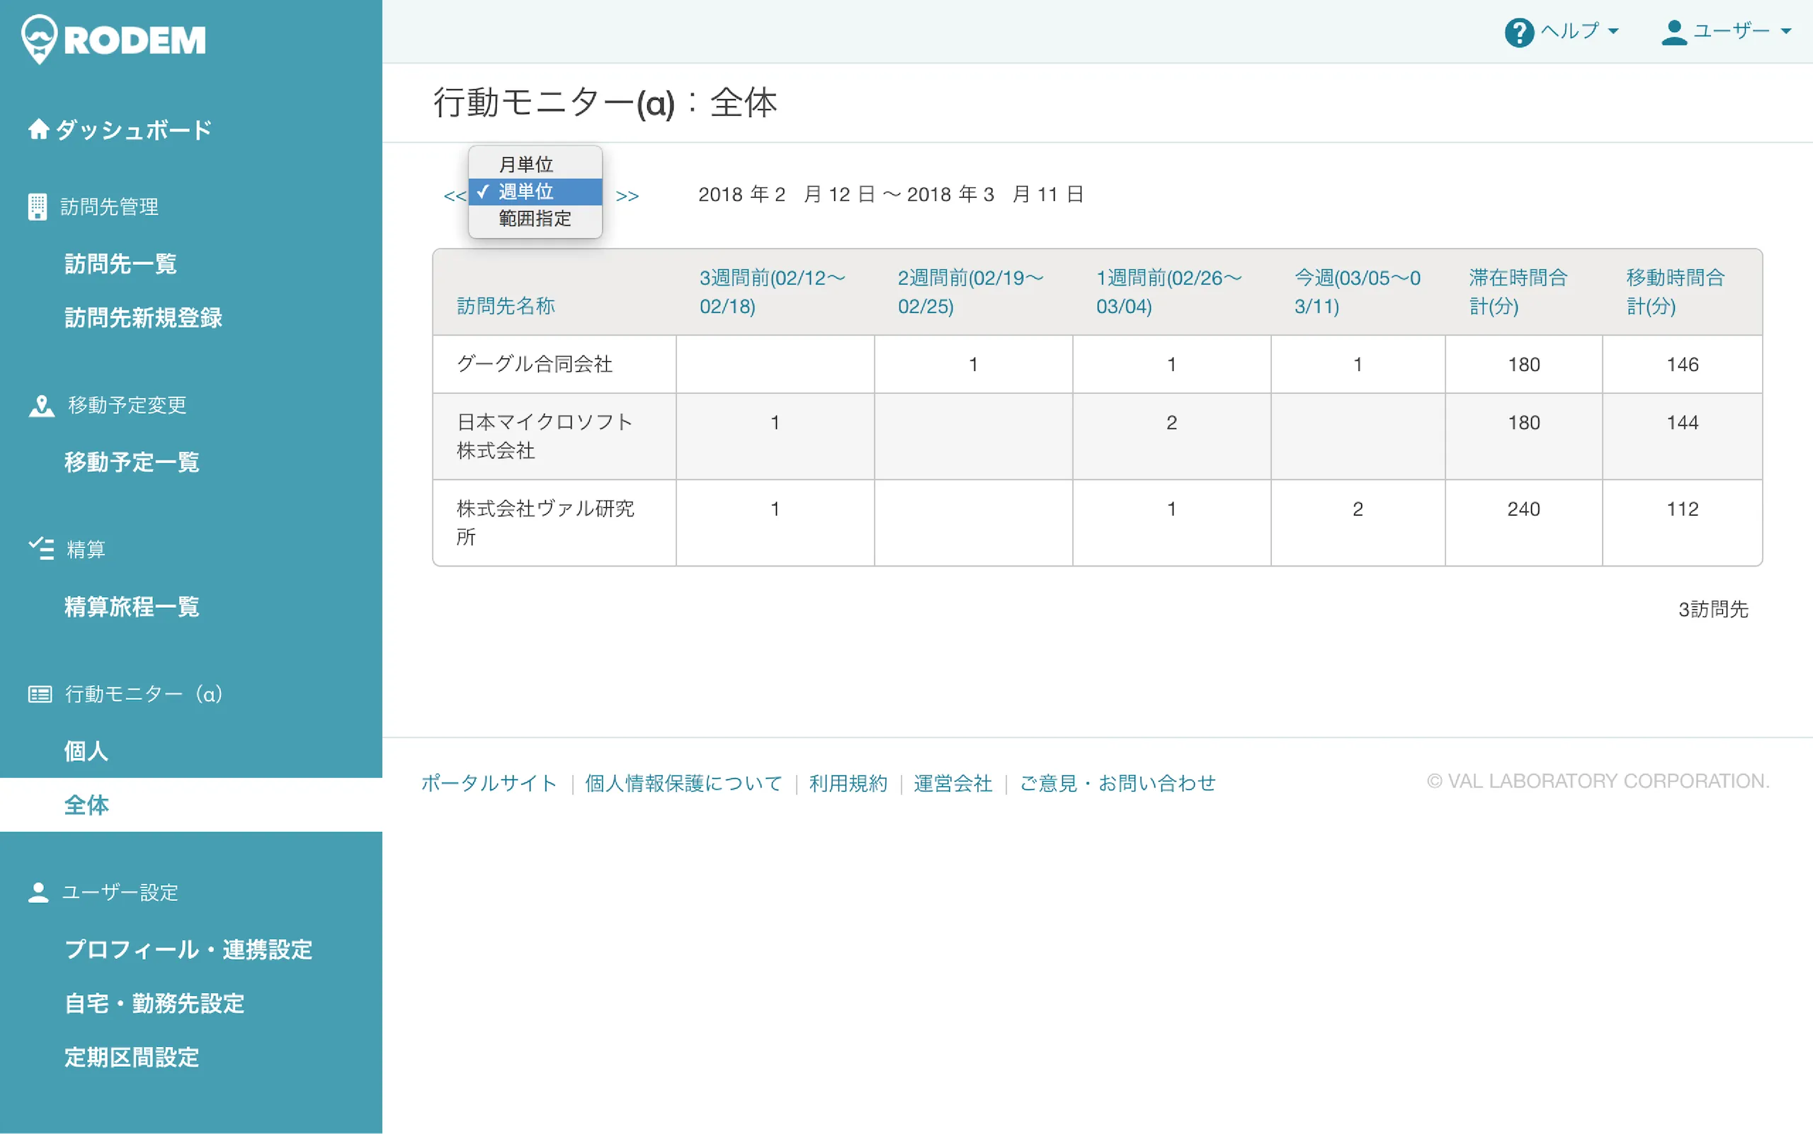Viewport: 1813px width, 1134px height.
Task: Open the ポータルサイト footer link
Action: pos(489,782)
